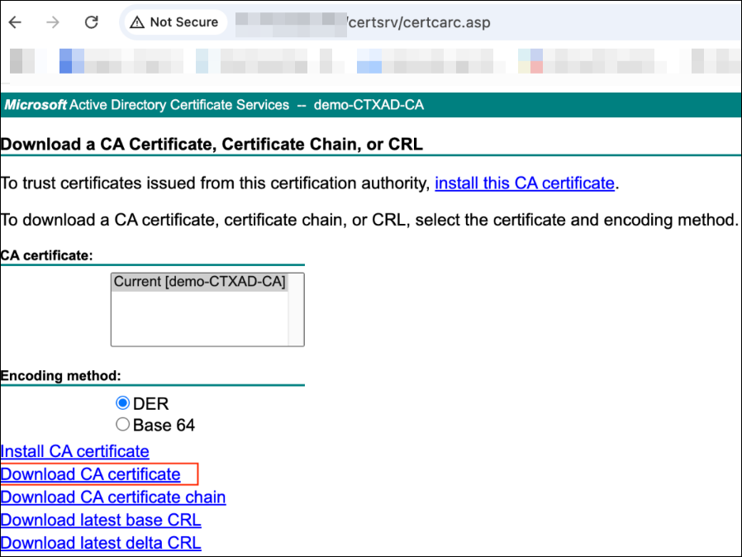Click the browser back arrow
This screenshot has height=557, width=742.
pyautogui.click(x=15, y=22)
